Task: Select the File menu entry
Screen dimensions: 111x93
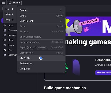Action: tap(9, 9)
